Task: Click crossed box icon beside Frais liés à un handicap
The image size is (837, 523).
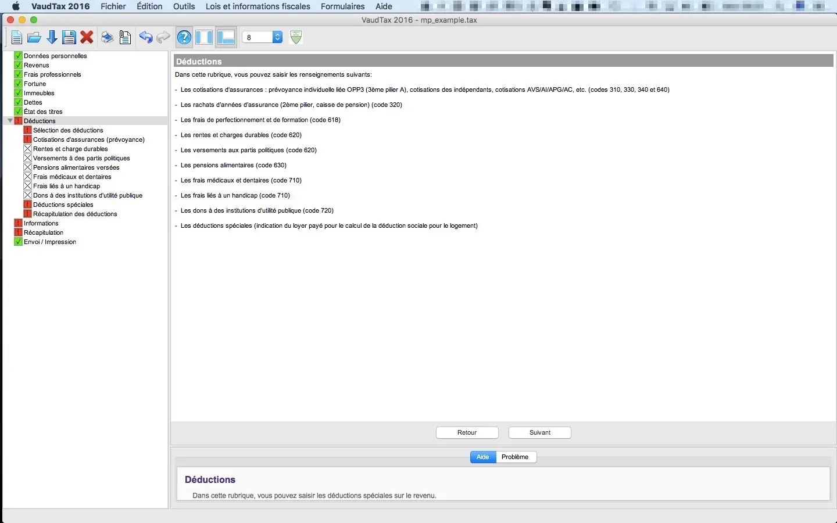Action: click(27, 186)
